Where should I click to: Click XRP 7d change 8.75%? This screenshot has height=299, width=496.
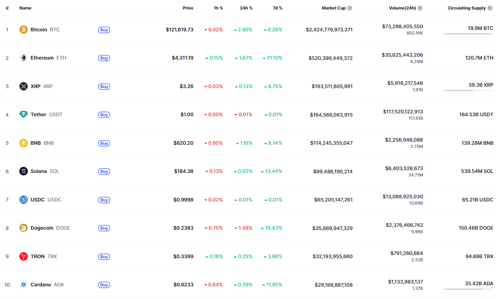pos(273,86)
